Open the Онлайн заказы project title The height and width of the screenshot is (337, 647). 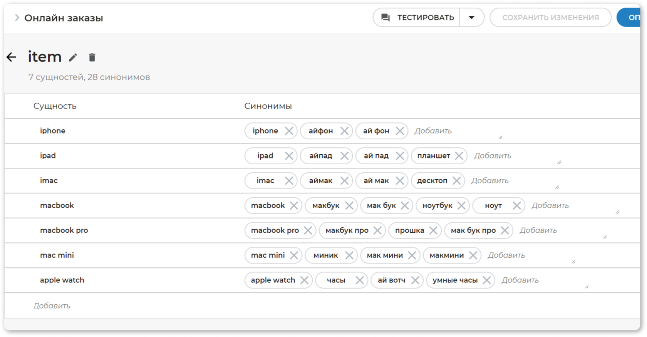[64, 18]
